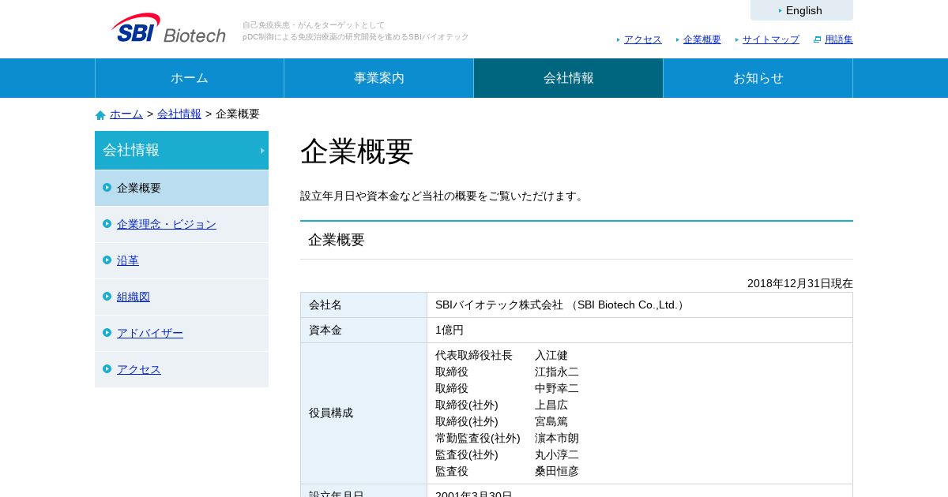Switch the site to English

[802, 10]
